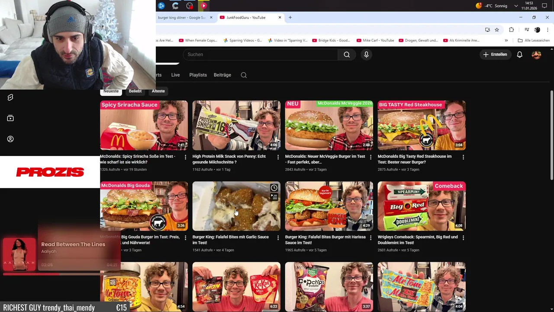Switch to the Live channel tab
The height and width of the screenshot is (312, 554).
coord(175,75)
